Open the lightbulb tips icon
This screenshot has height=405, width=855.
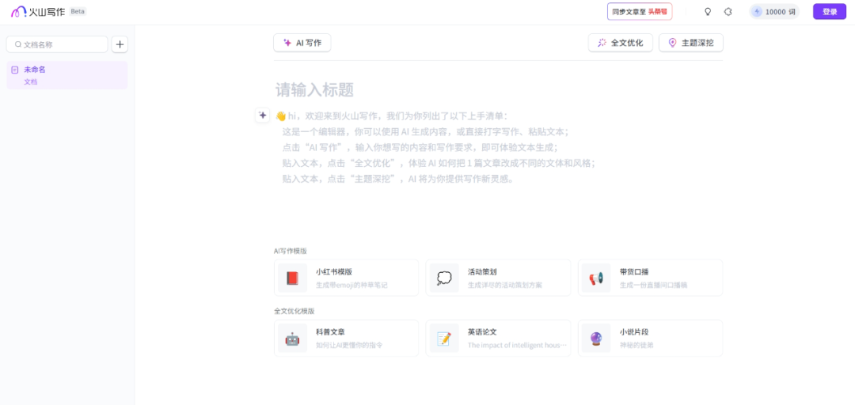(708, 11)
